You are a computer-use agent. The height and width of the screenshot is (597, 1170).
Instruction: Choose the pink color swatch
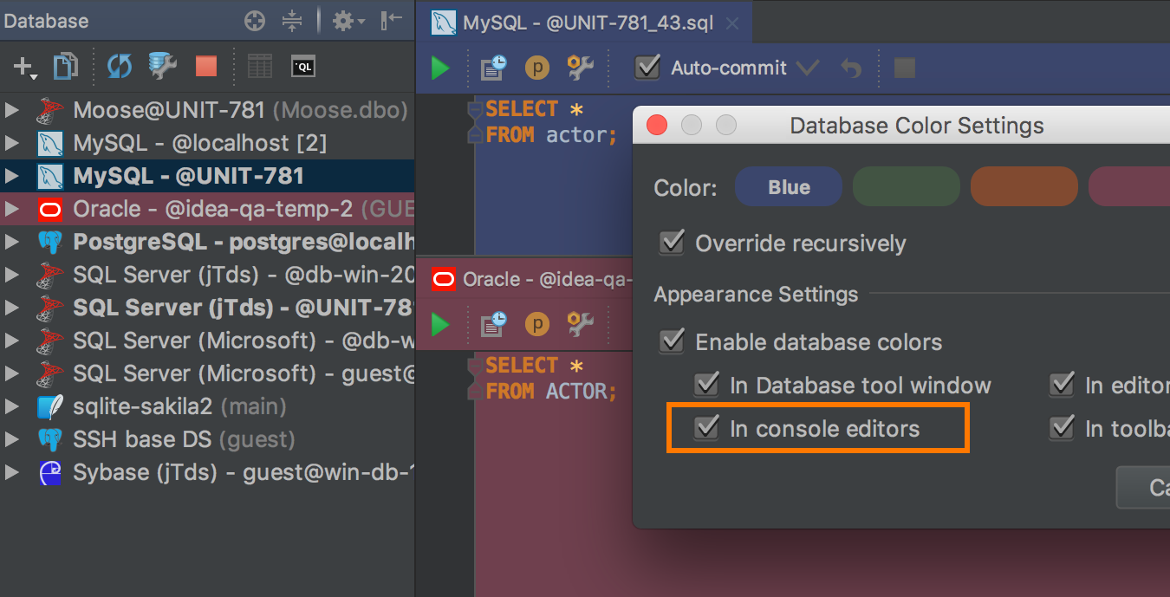point(1129,187)
